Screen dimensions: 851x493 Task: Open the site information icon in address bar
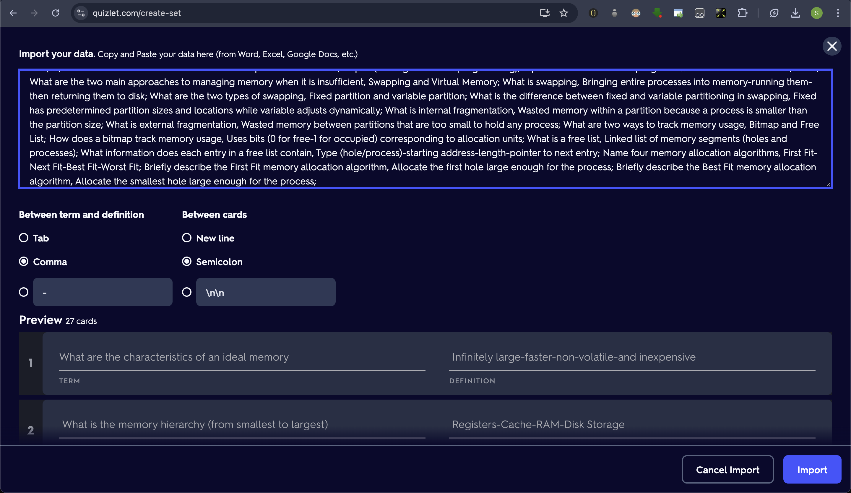(x=81, y=13)
